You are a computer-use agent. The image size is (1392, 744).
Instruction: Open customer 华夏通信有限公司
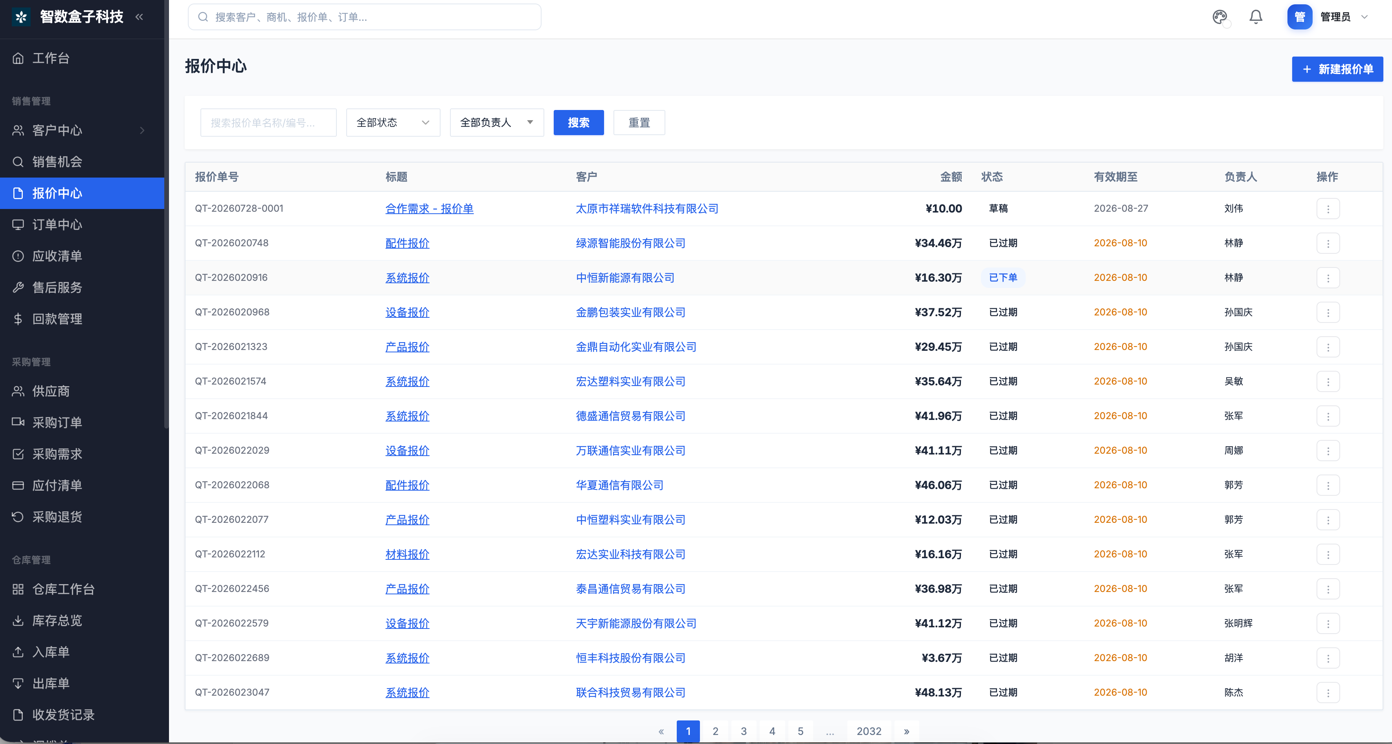(619, 485)
